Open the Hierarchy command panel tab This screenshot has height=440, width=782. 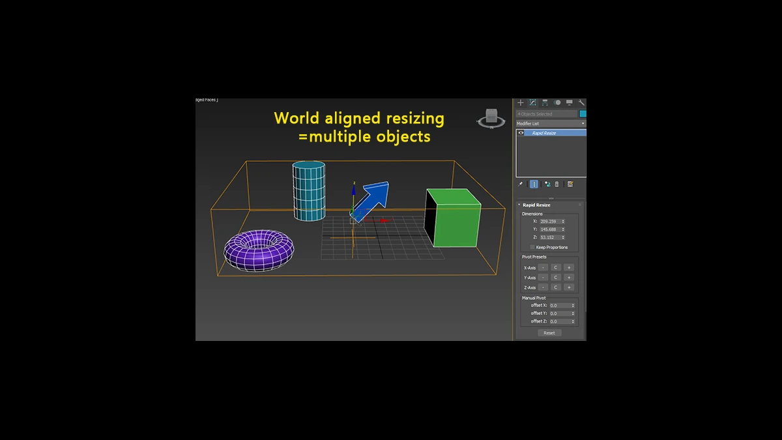[x=545, y=103]
